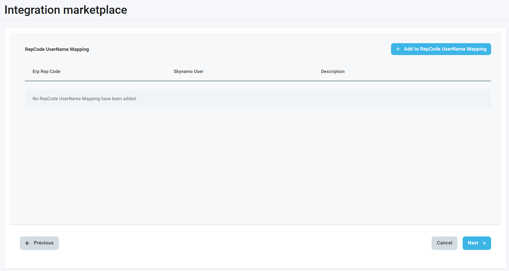Click the 'Previous' text label

coord(44,243)
